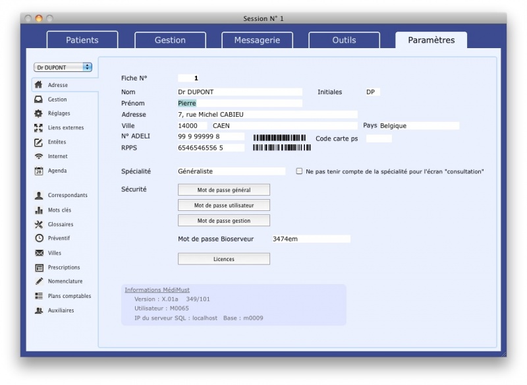Click the Préventif clock icon

point(39,238)
